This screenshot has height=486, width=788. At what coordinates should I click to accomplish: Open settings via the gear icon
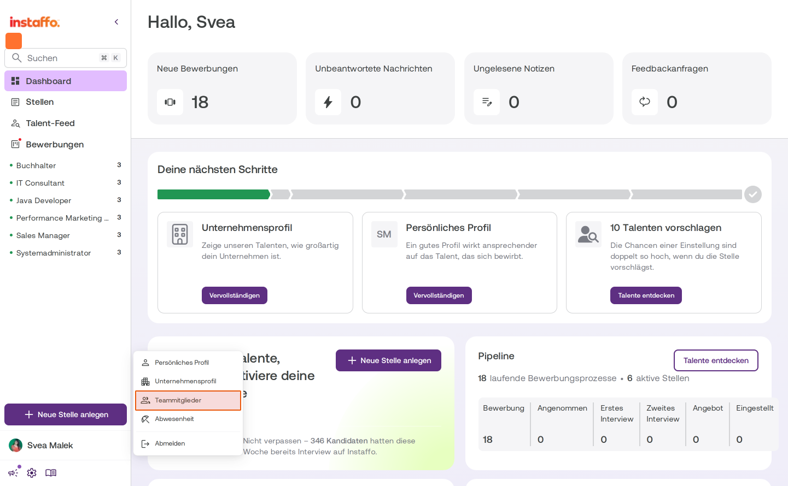coord(32,473)
